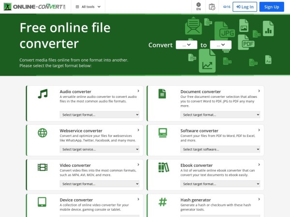Open the conversion history clipboard icon
The height and width of the screenshot is (217, 290).
212,7
